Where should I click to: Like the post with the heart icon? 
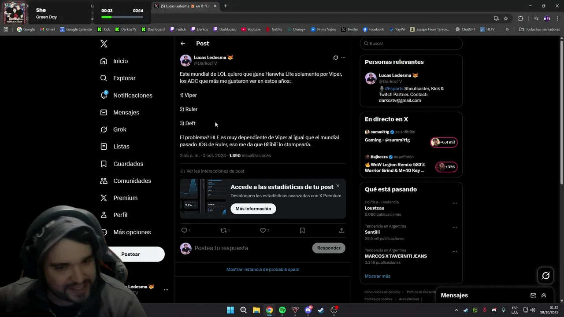(263, 230)
